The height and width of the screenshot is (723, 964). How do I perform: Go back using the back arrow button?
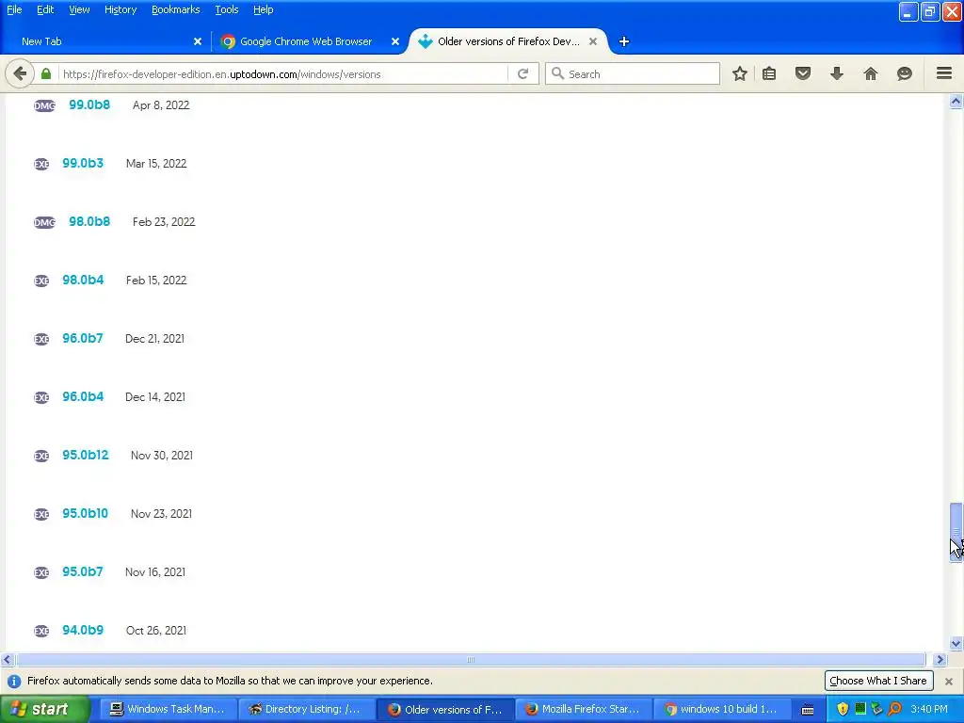pos(20,73)
